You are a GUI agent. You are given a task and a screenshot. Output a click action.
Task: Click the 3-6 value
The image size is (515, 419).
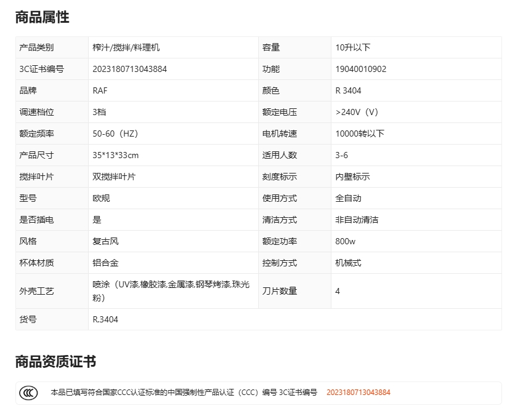point(341,155)
